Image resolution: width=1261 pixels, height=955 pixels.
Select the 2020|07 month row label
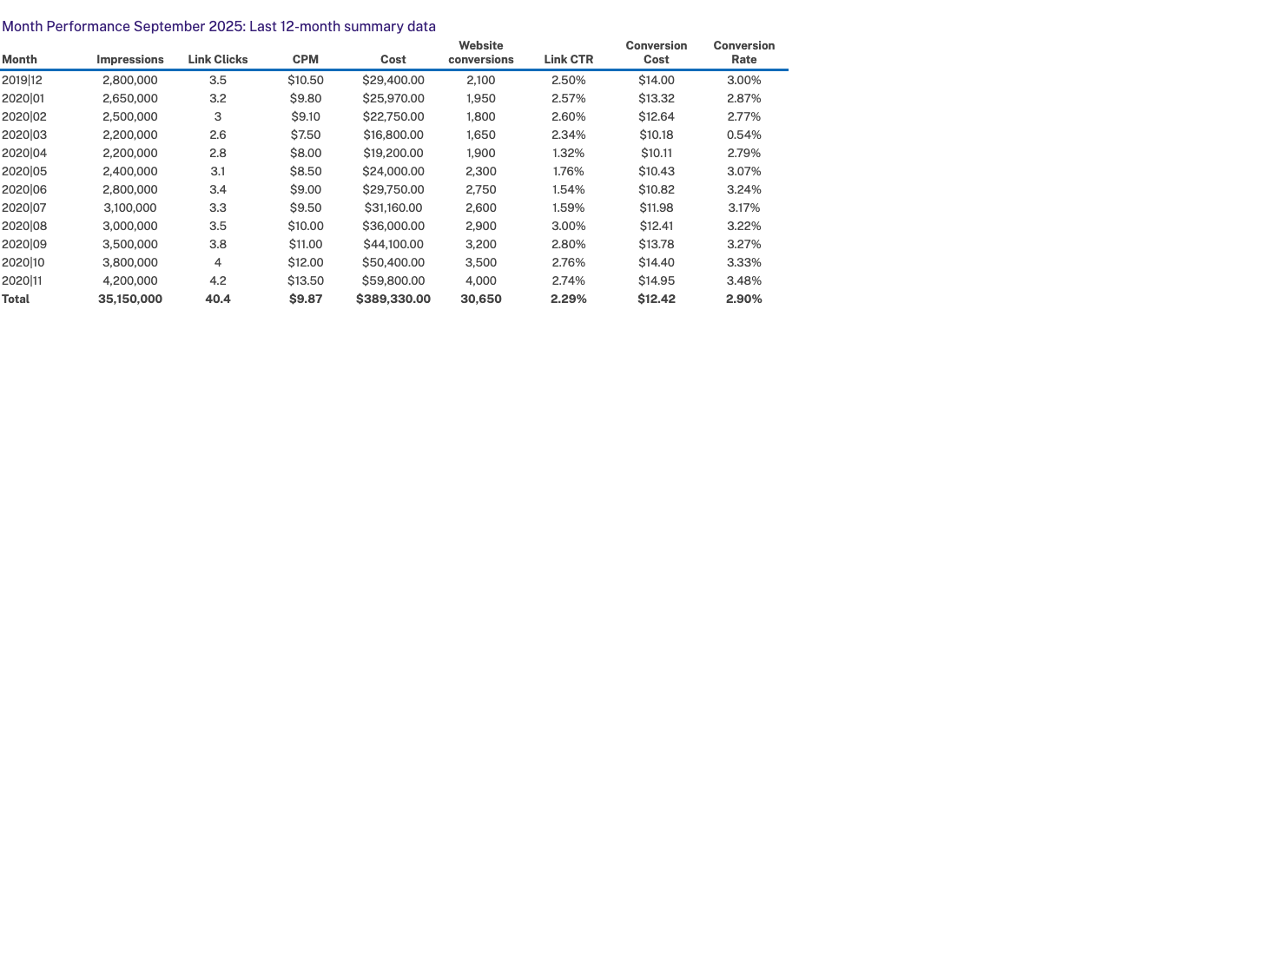pyautogui.click(x=24, y=208)
